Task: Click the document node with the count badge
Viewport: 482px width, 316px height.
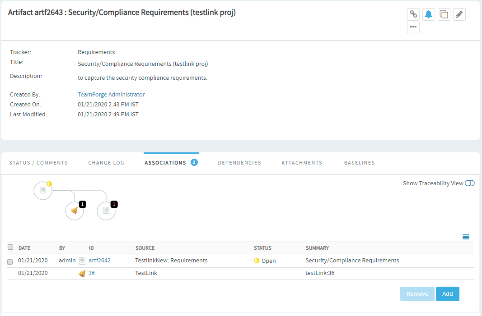Action: pos(106,211)
